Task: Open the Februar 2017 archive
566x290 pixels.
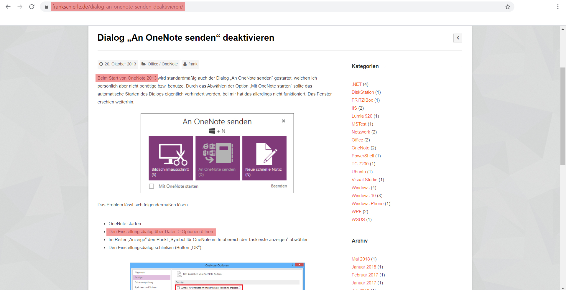Action: pyautogui.click(x=365, y=275)
